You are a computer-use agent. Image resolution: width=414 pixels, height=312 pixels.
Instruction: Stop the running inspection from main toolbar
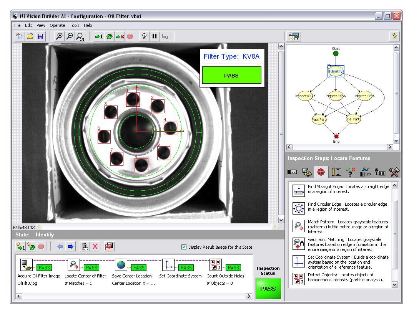click(x=130, y=36)
